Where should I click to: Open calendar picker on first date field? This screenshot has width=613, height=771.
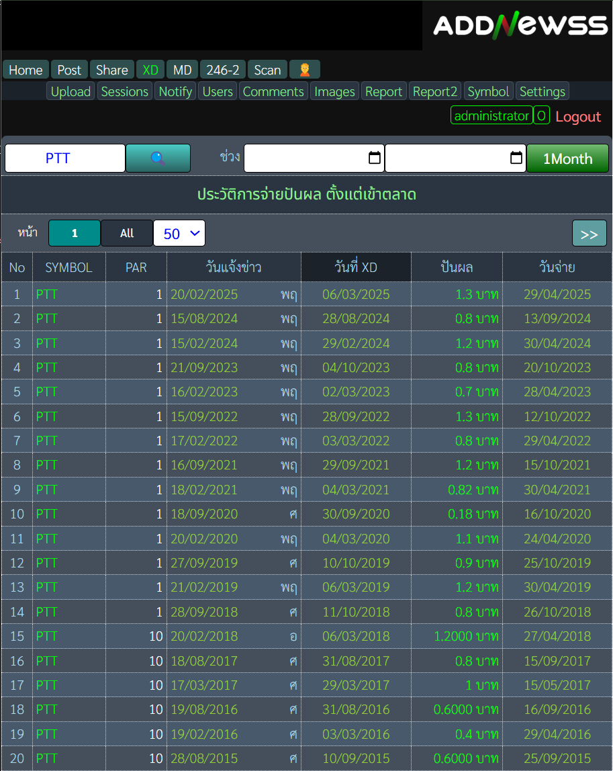pos(375,158)
